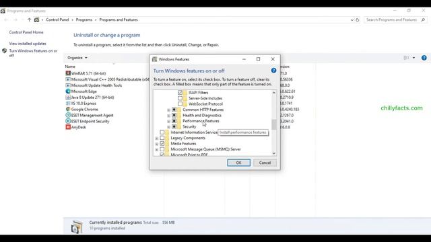Click the help icon on the Programs and Features toolbar
This screenshot has height=242, width=431.
click(424, 58)
